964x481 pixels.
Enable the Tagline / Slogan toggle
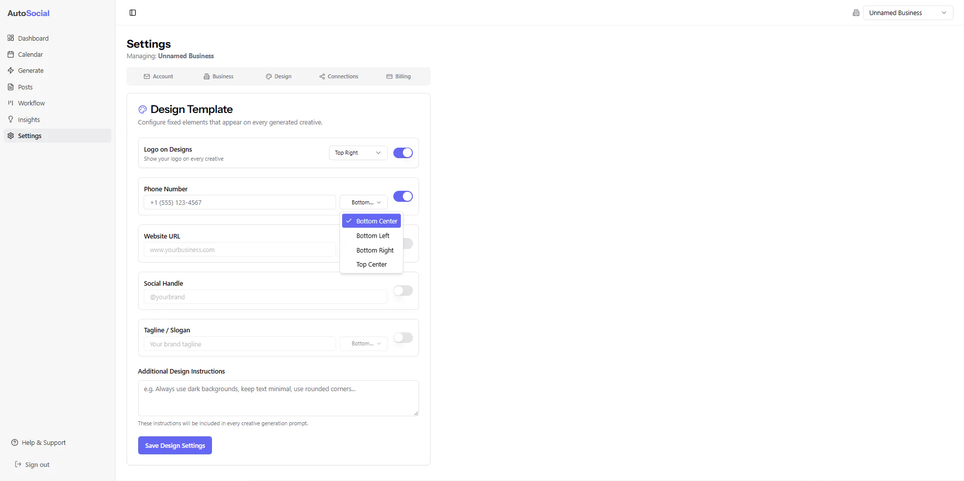pyautogui.click(x=403, y=338)
